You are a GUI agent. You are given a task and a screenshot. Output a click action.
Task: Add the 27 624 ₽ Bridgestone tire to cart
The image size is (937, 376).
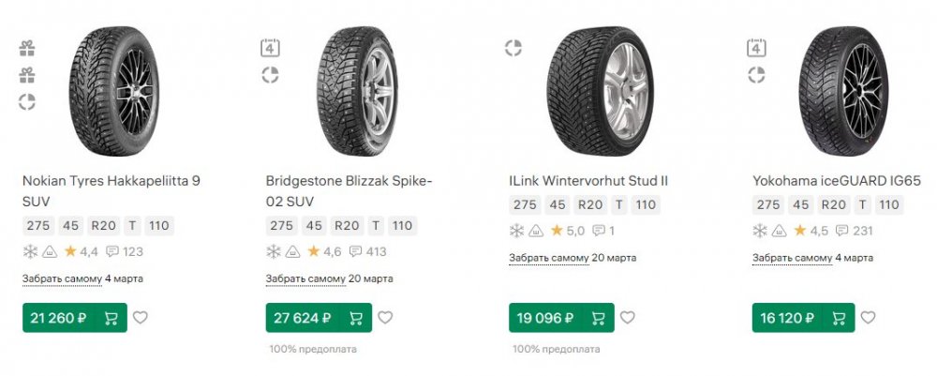355,318
